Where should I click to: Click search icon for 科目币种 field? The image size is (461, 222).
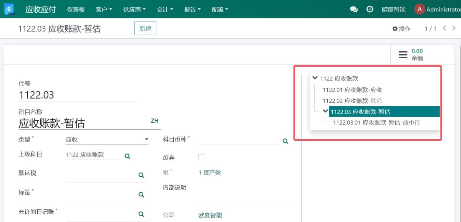tap(285, 141)
